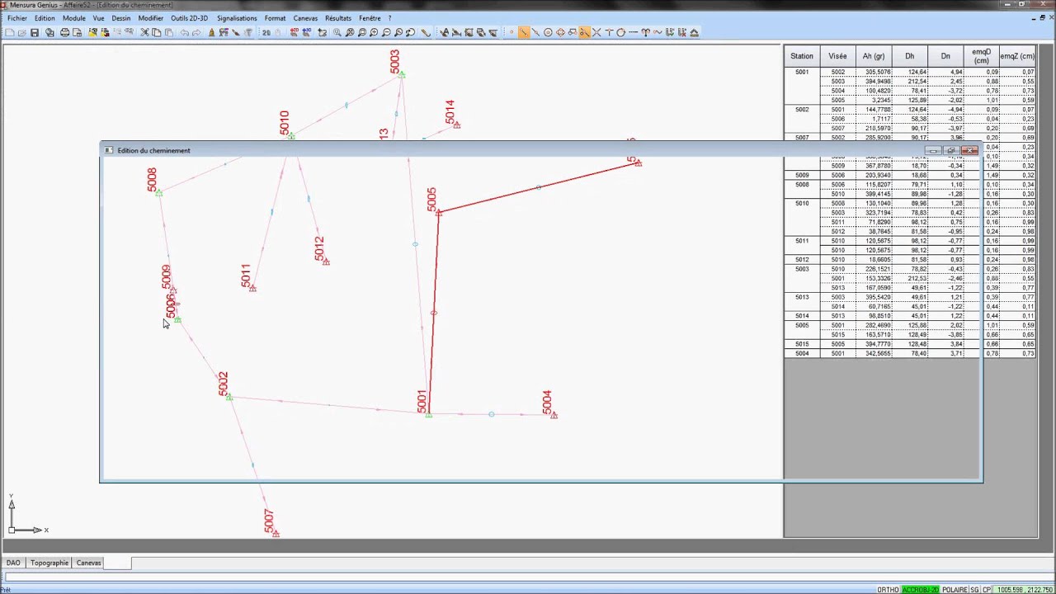Image resolution: width=1056 pixels, height=594 pixels.
Task: Save using the floppy disk icon
Action: coord(35,32)
